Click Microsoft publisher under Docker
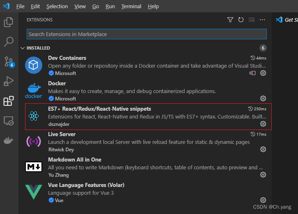Screen dimensions: 298x214 click(x=65, y=99)
